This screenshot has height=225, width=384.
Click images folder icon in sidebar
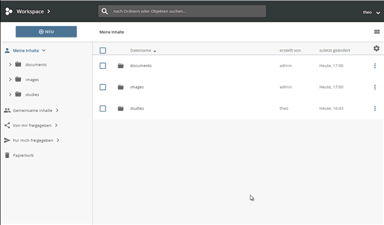tap(18, 79)
